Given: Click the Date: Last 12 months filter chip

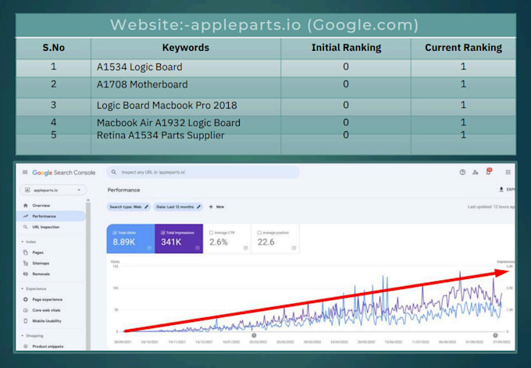Looking at the screenshot, I should click(x=178, y=207).
